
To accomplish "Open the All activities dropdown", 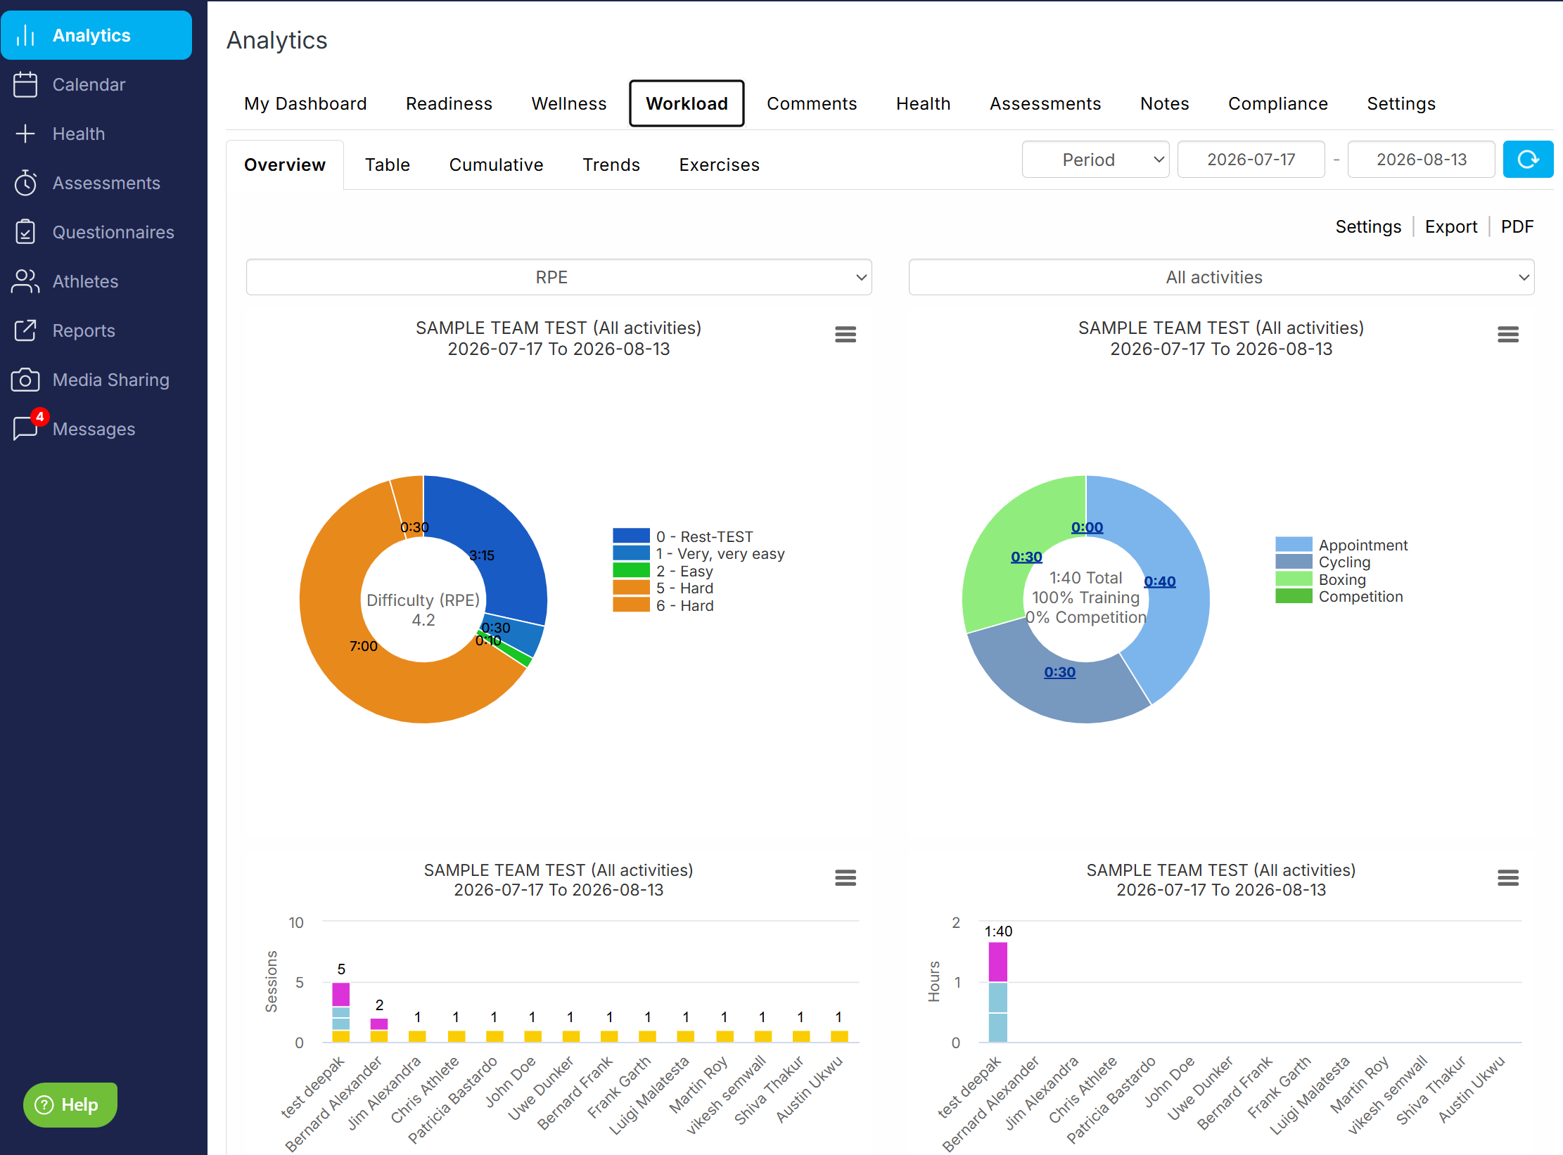I will point(1221,277).
